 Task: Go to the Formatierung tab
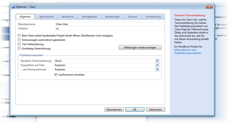click(x=153, y=17)
